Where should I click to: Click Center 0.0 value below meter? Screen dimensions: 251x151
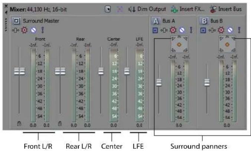114,125
